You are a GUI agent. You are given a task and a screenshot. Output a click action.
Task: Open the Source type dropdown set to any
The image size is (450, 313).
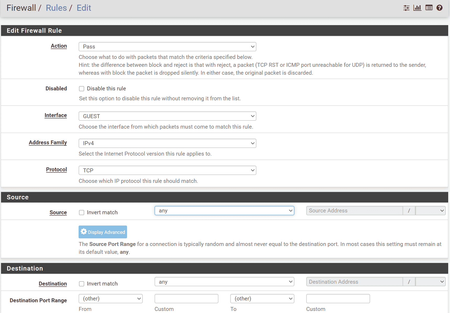pos(224,211)
